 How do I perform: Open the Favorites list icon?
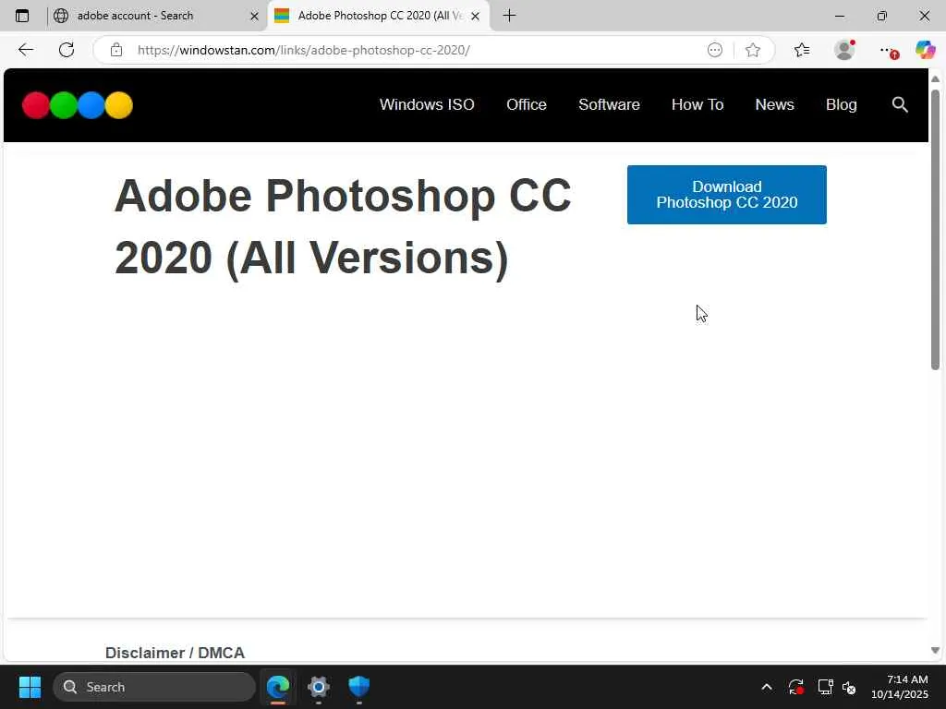click(x=802, y=50)
